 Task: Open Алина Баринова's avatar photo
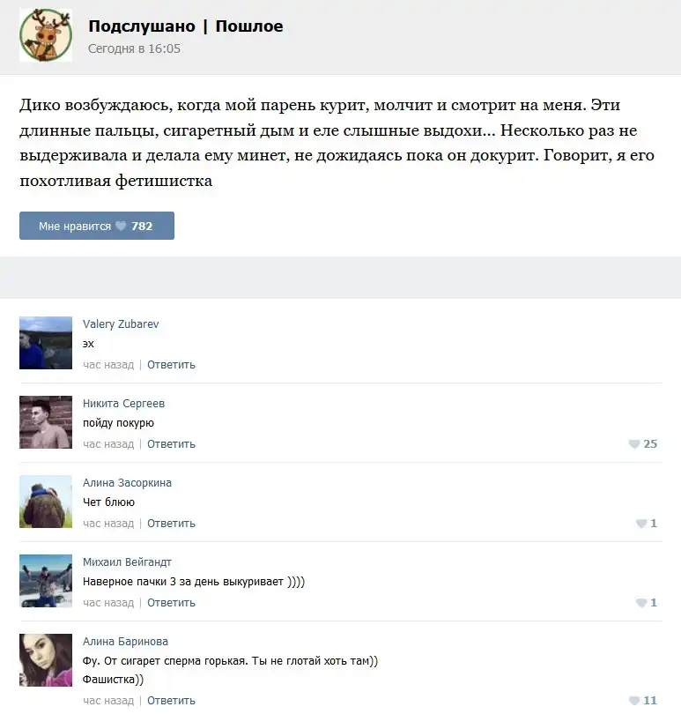(x=46, y=660)
